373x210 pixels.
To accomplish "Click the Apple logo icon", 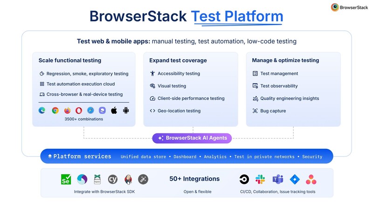I will click(x=114, y=111).
